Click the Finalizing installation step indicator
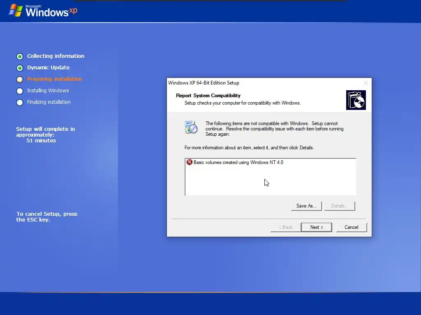 click(x=20, y=102)
